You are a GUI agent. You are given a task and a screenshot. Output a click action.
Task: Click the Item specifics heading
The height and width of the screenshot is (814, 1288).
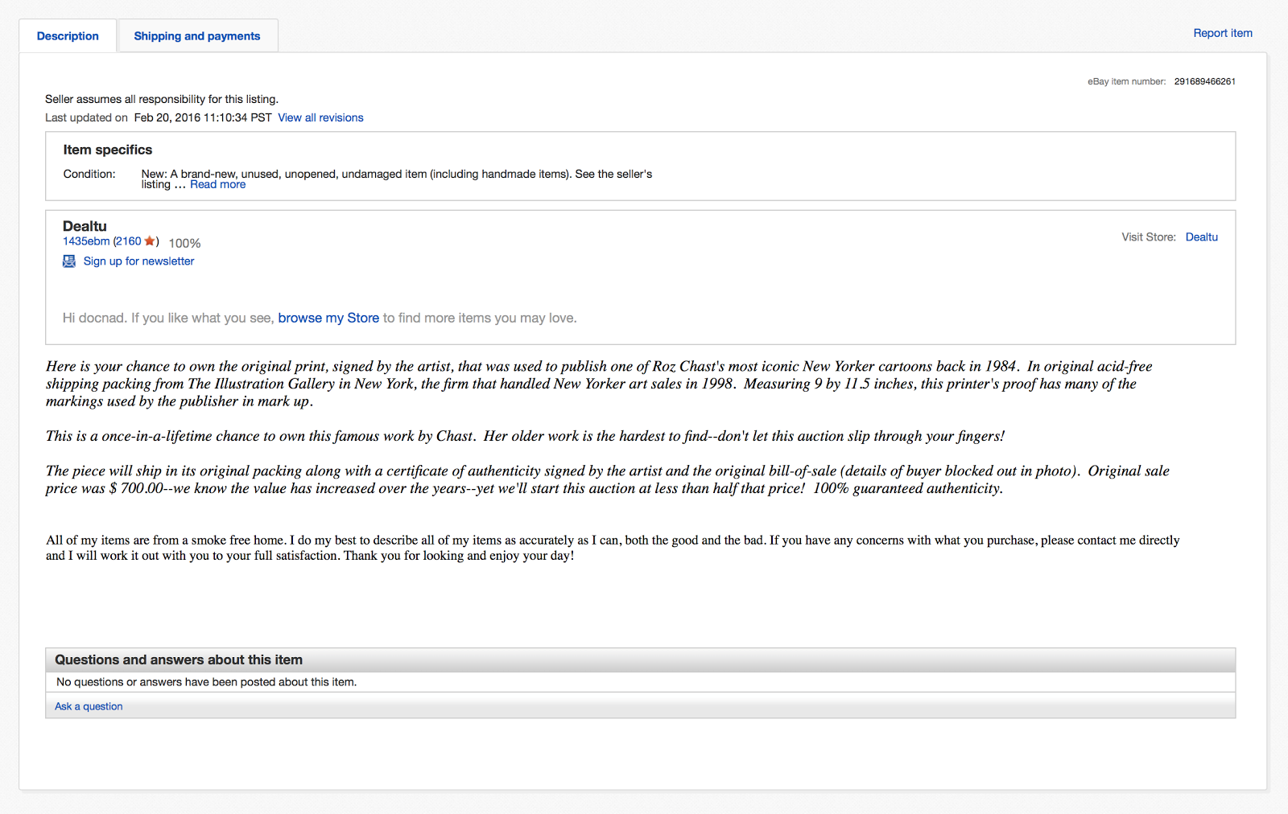(108, 150)
